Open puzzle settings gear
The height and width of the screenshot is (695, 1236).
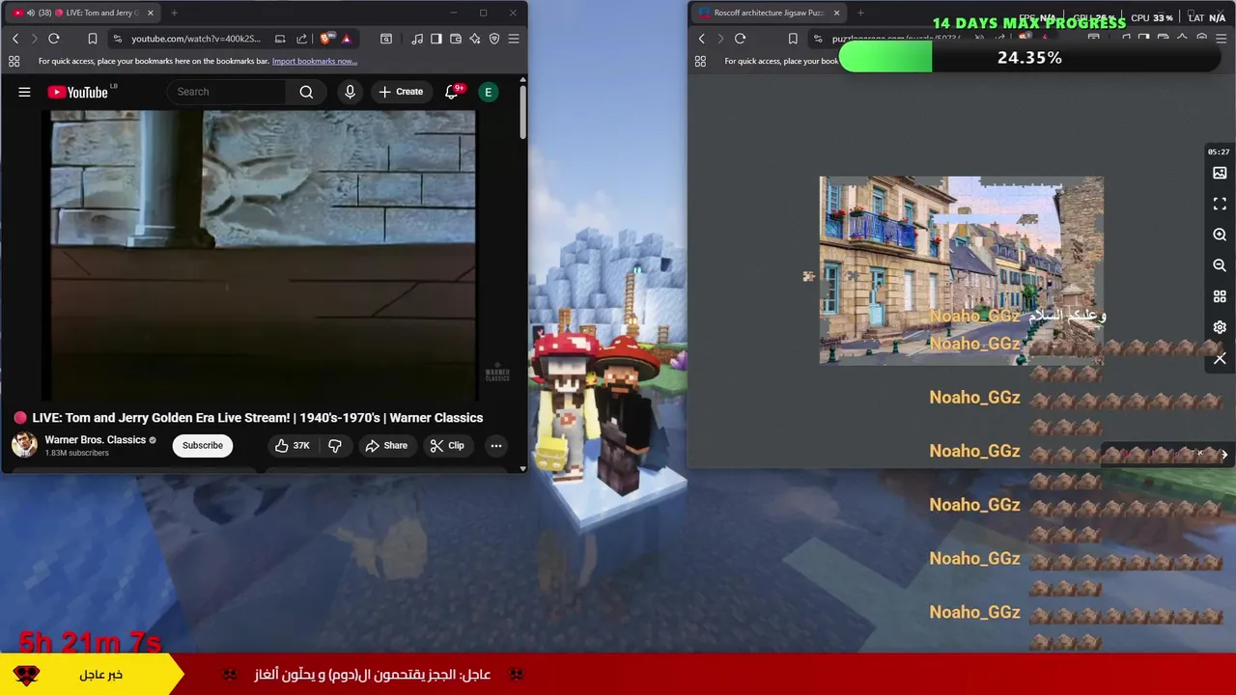click(1220, 327)
